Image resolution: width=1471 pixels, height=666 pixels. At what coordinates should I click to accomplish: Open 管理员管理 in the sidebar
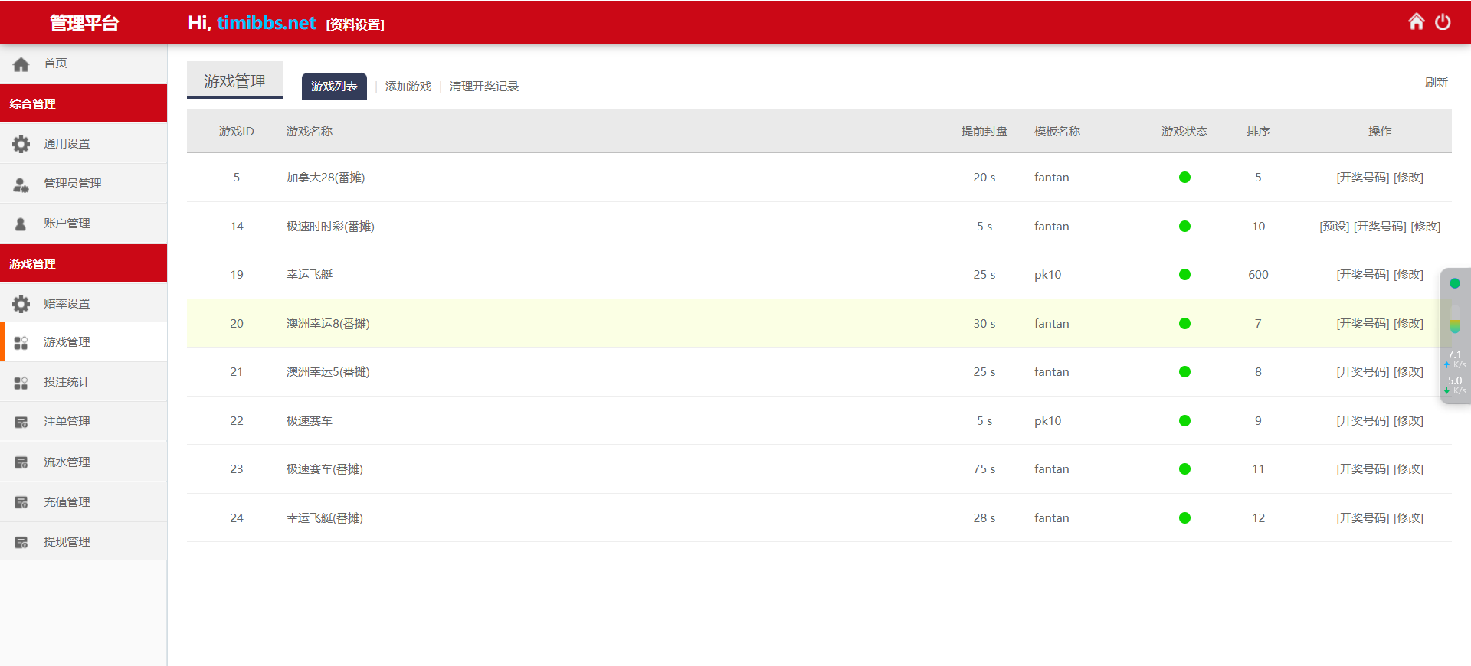pos(84,184)
